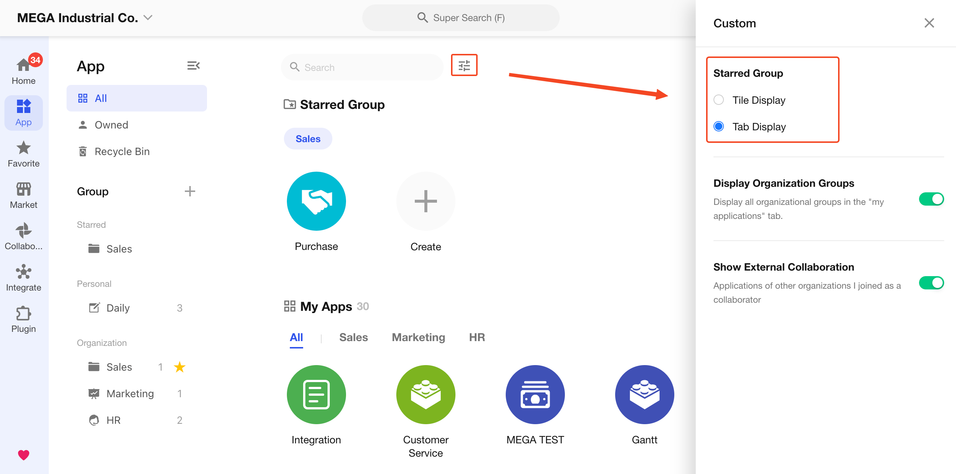Open the Sales organization group
Image resolution: width=956 pixels, height=474 pixels.
click(x=119, y=367)
